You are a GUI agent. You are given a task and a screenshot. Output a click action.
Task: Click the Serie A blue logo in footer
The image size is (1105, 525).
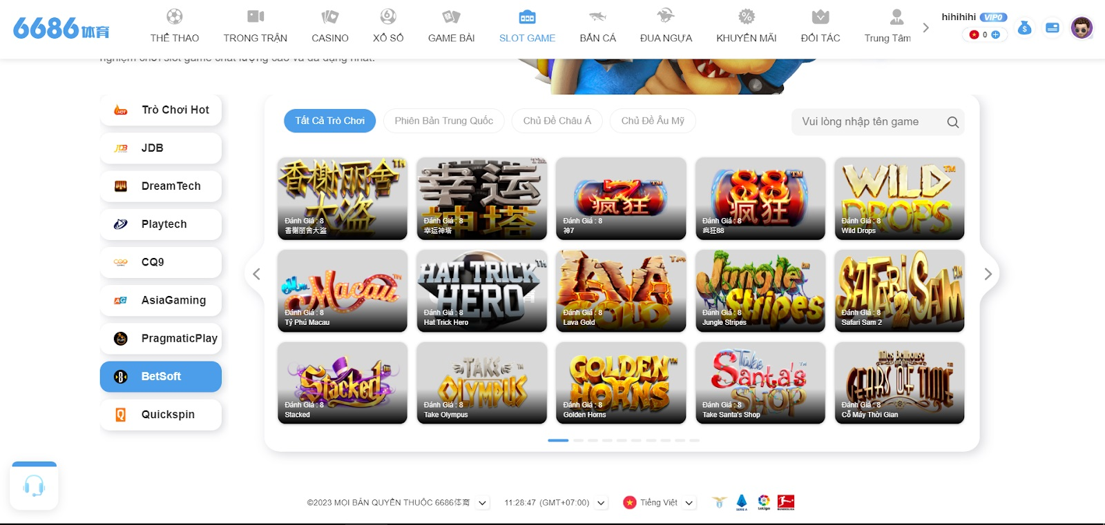(x=742, y=502)
